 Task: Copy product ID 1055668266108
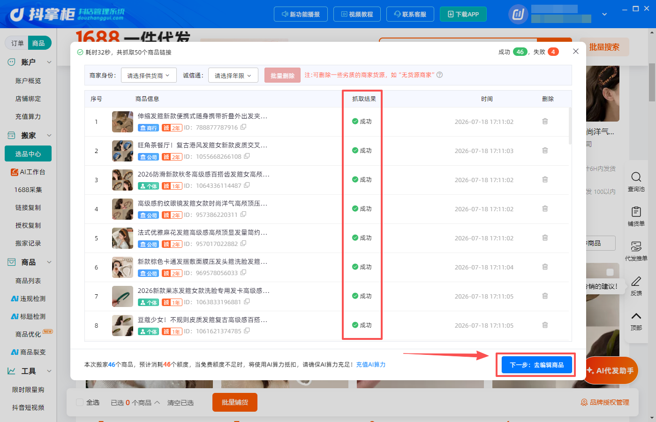[x=247, y=156]
